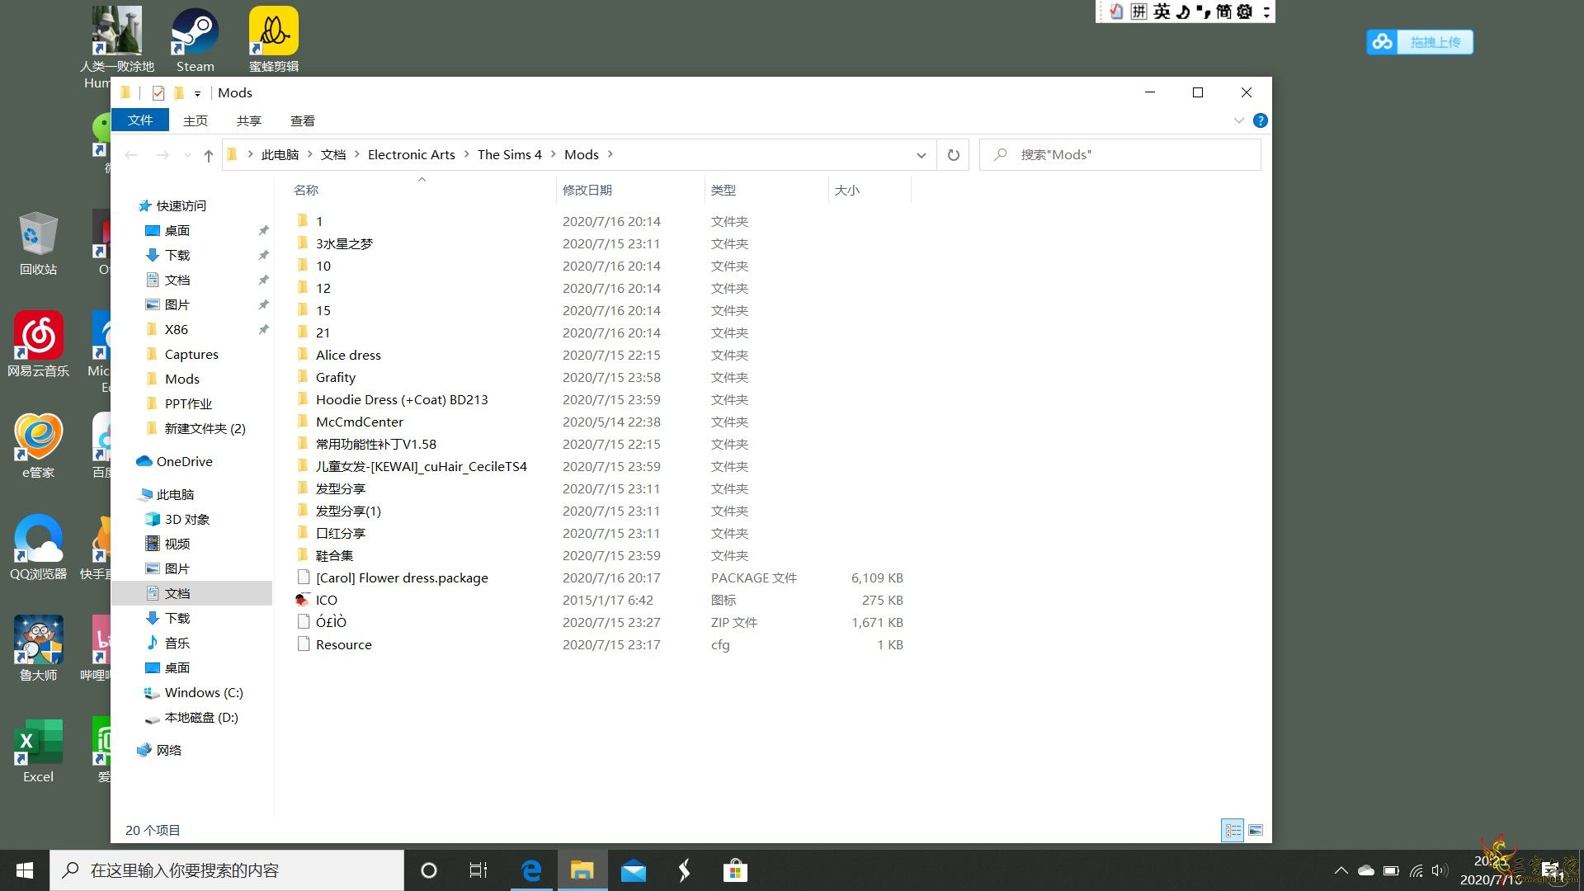Select the 3水星之梦 folder

pyautogui.click(x=344, y=243)
